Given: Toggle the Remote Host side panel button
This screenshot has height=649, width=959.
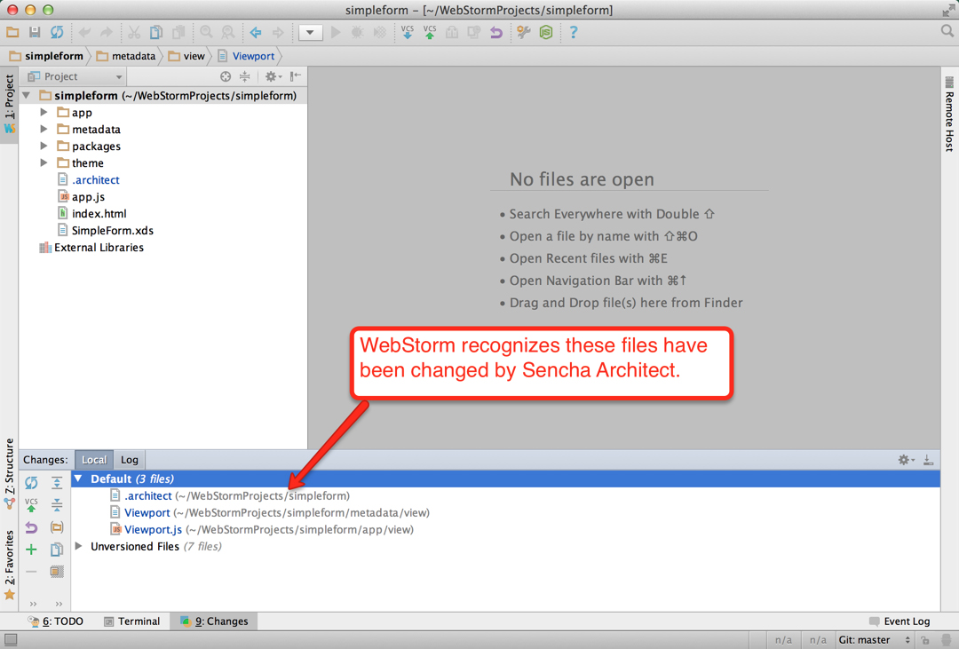Looking at the screenshot, I should click(949, 114).
